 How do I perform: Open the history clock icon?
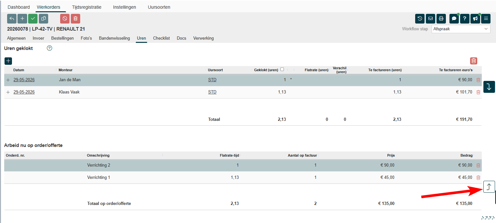(x=420, y=19)
